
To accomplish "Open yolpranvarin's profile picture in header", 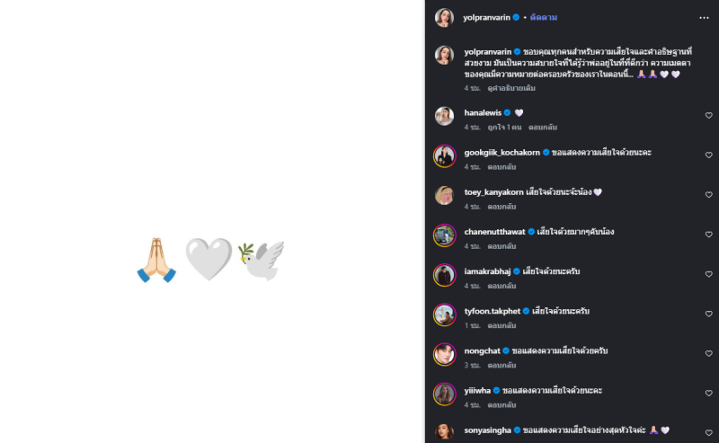I will tap(444, 17).
